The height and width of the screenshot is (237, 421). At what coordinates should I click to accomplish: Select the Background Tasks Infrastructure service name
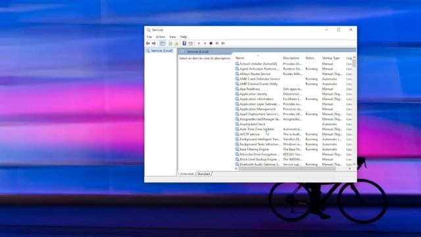pos(260,144)
